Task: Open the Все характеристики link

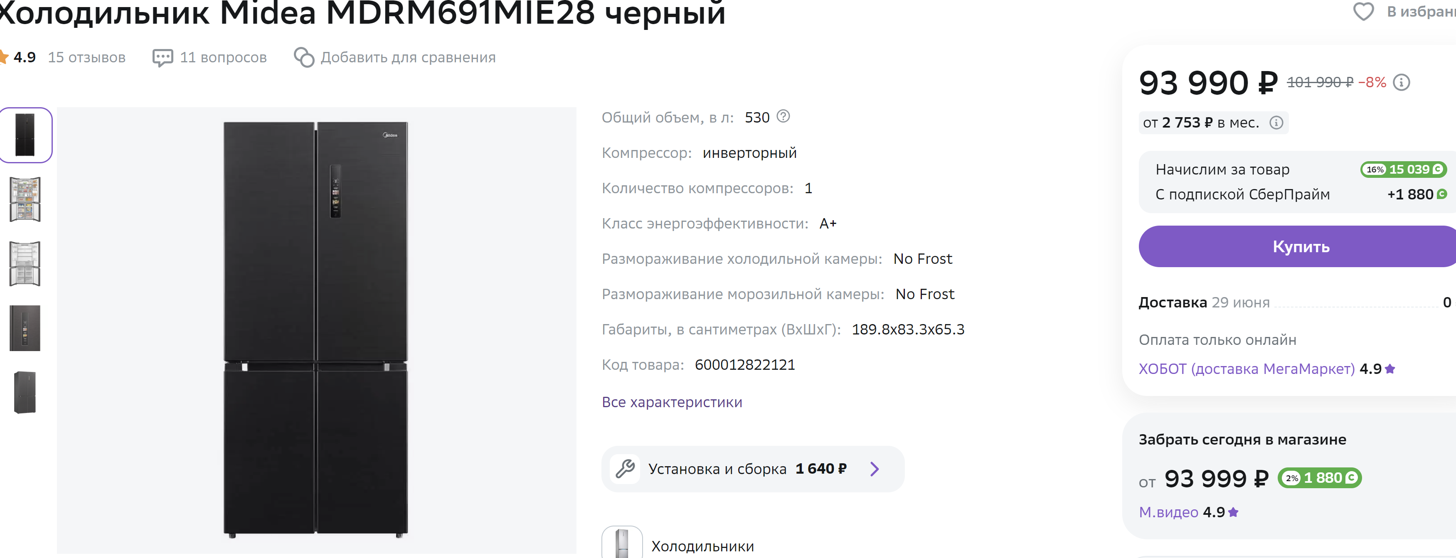Action: [672, 402]
